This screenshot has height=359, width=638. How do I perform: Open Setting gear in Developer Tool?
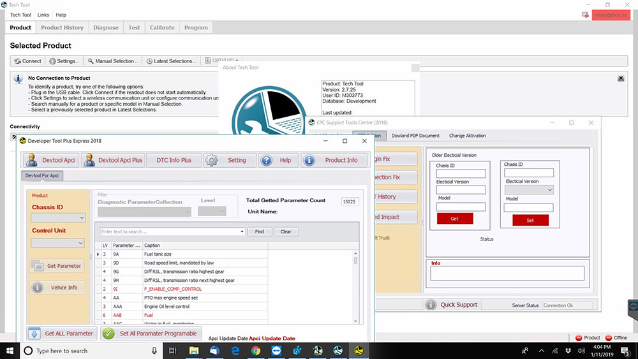coord(230,160)
